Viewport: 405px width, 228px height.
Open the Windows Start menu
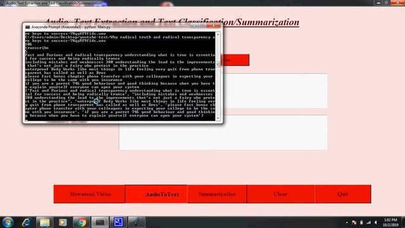[x=8, y=222]
